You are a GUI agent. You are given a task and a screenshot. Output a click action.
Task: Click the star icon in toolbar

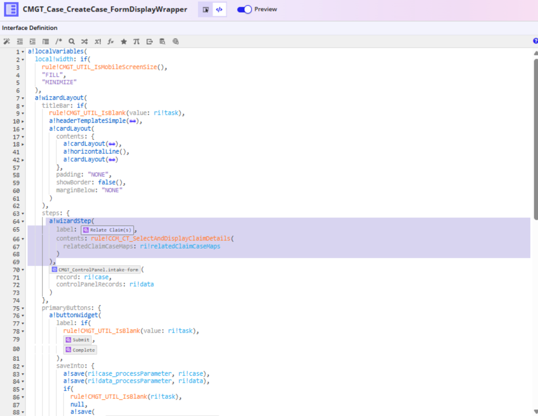[124, 41]
